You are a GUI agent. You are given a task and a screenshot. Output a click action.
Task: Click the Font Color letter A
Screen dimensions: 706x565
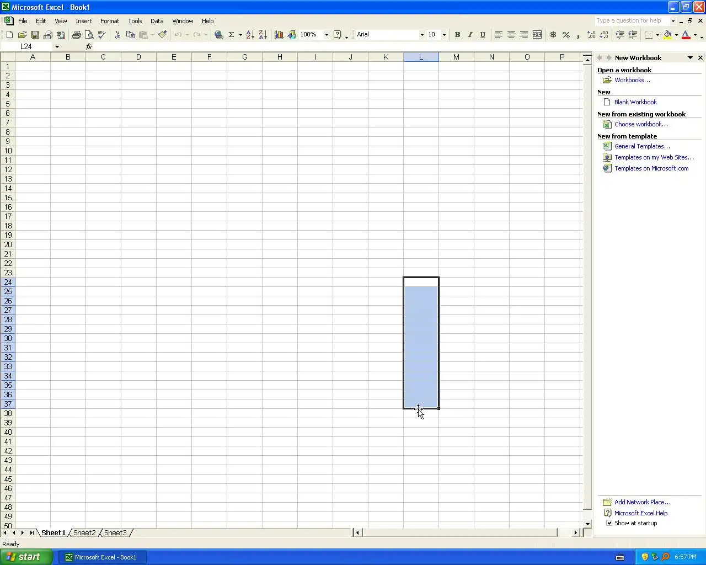686,35
